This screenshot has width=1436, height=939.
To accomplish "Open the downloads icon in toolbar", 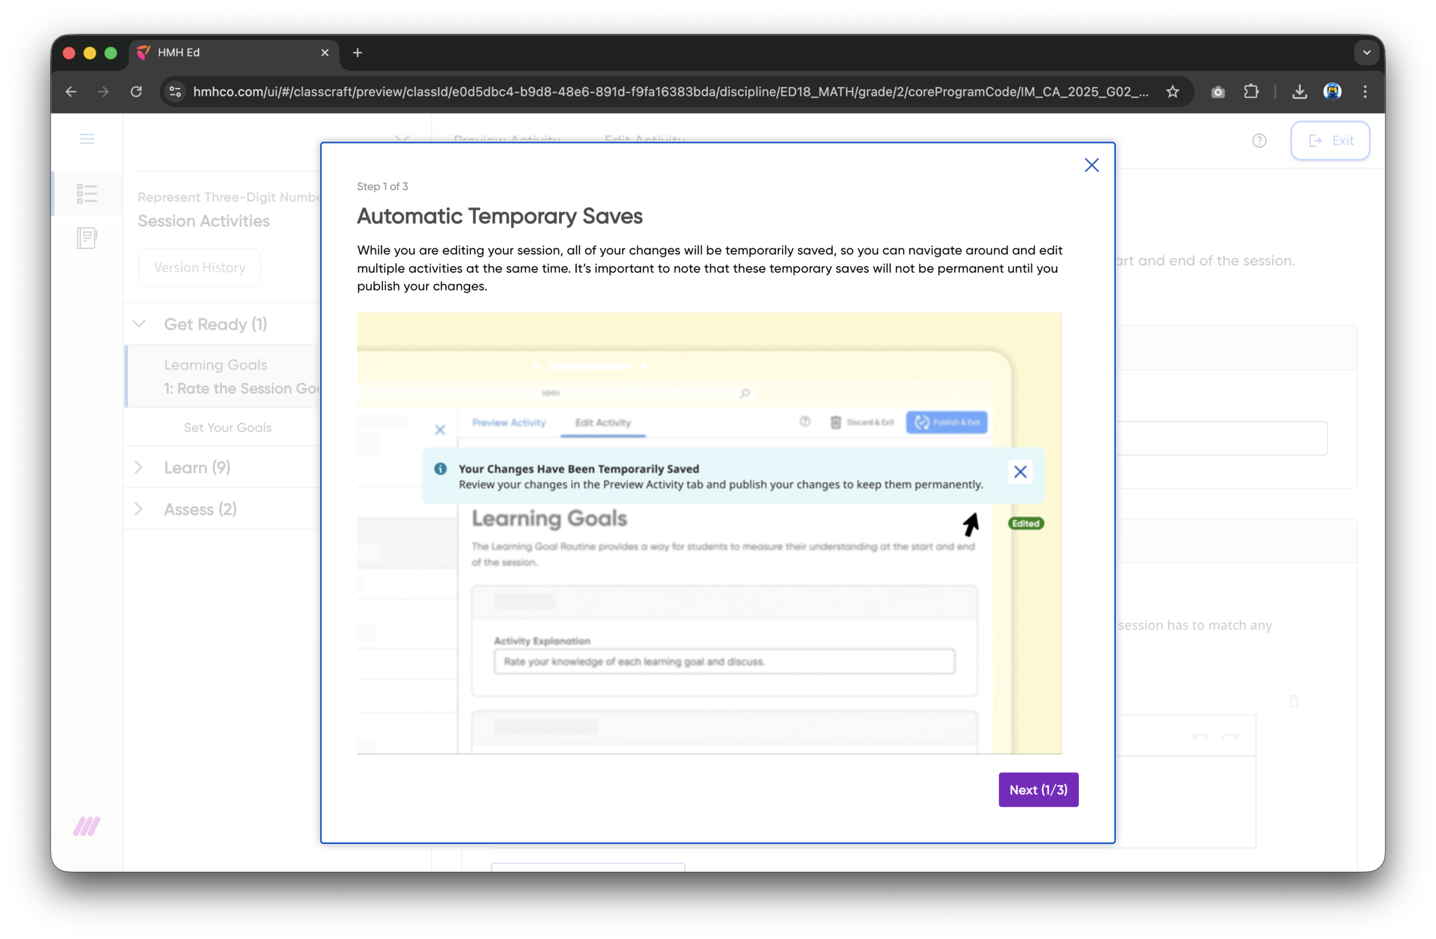I will coord(1299,92).
